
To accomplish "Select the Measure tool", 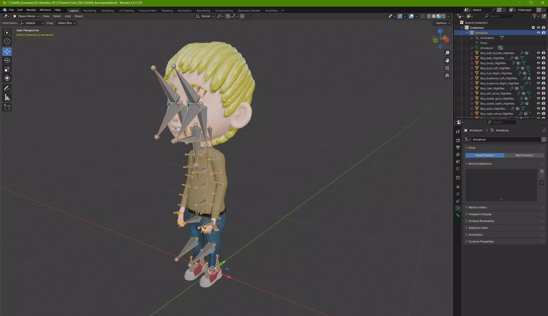I will click(x=7, y=97).
